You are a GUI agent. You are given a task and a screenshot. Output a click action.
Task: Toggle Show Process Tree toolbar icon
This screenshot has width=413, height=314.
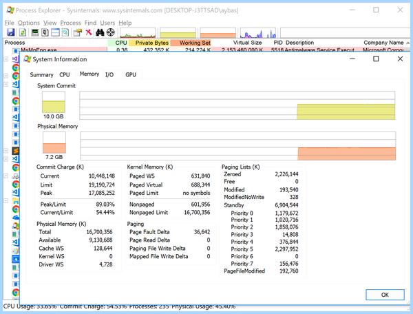[45, 32]
